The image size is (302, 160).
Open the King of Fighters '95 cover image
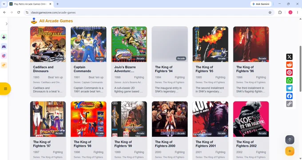pos(211,44)
